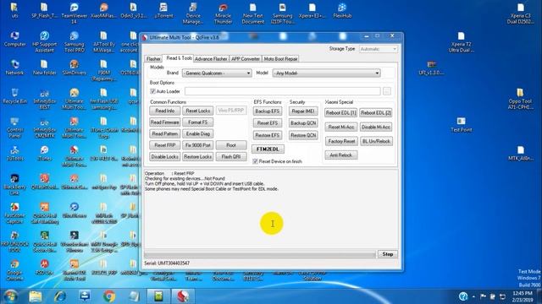Click the Enable Diag button
542x304 pixels.
coord(198,133)
